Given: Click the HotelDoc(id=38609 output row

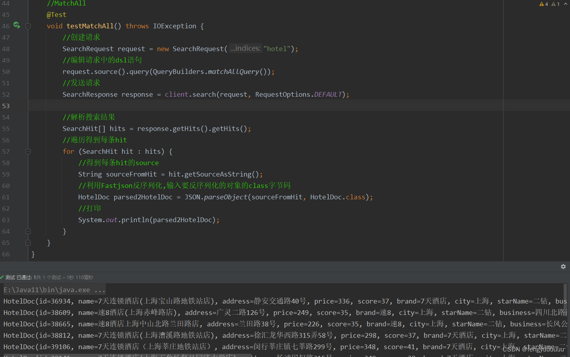Looking at the screenshot, I should [x=285, y=313].
